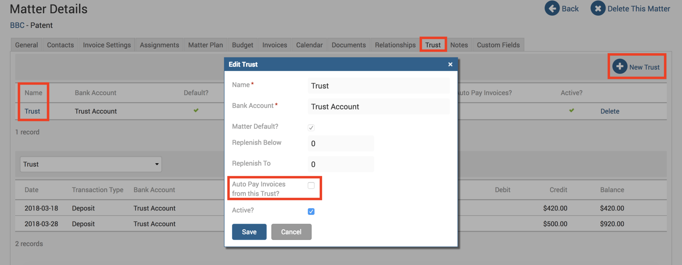Click the Back arrow icon

pos(552,8)
